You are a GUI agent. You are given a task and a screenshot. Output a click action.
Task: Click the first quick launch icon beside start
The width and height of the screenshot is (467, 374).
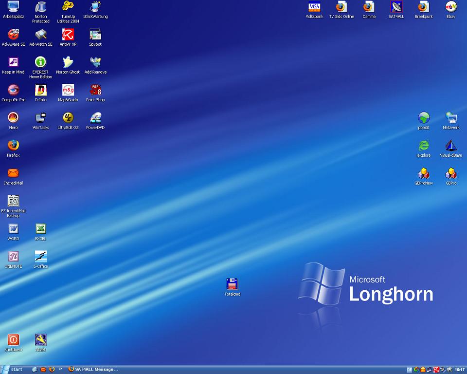pyautogui.click(x=35, y=370)
